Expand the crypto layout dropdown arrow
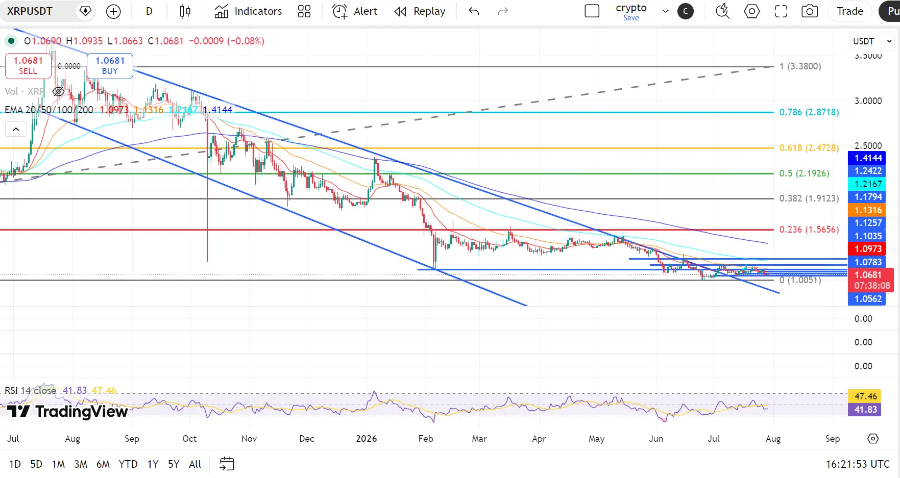900x478 pixels. tap(666, 11)
